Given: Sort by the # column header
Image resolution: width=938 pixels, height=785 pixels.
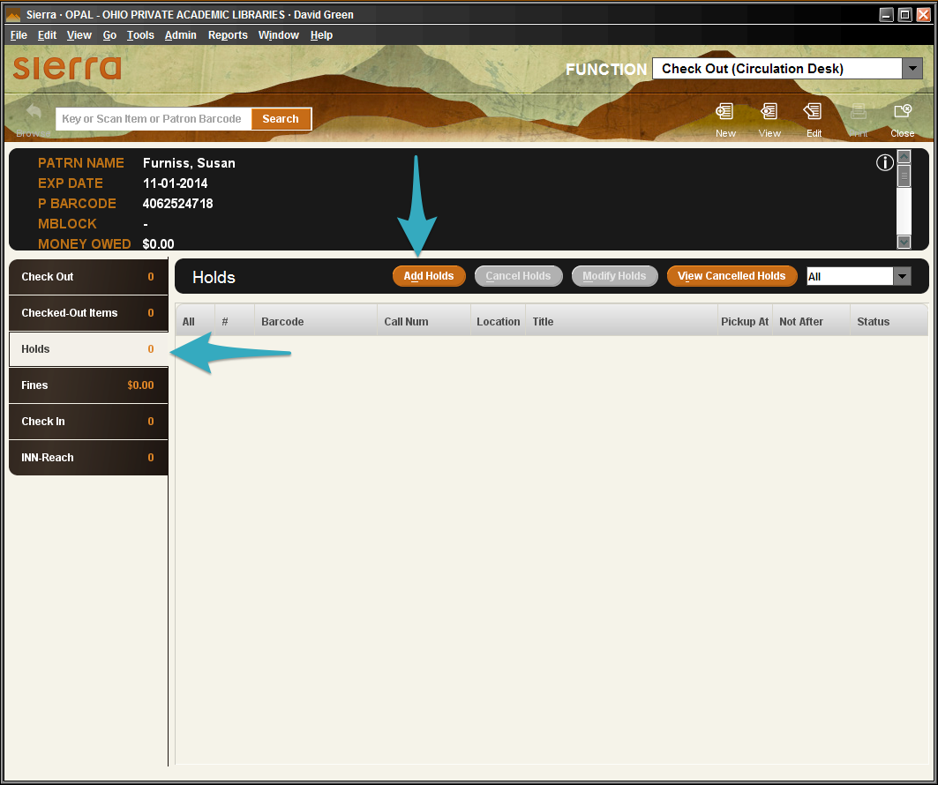Looking at the screenshot, I should 235,322.
